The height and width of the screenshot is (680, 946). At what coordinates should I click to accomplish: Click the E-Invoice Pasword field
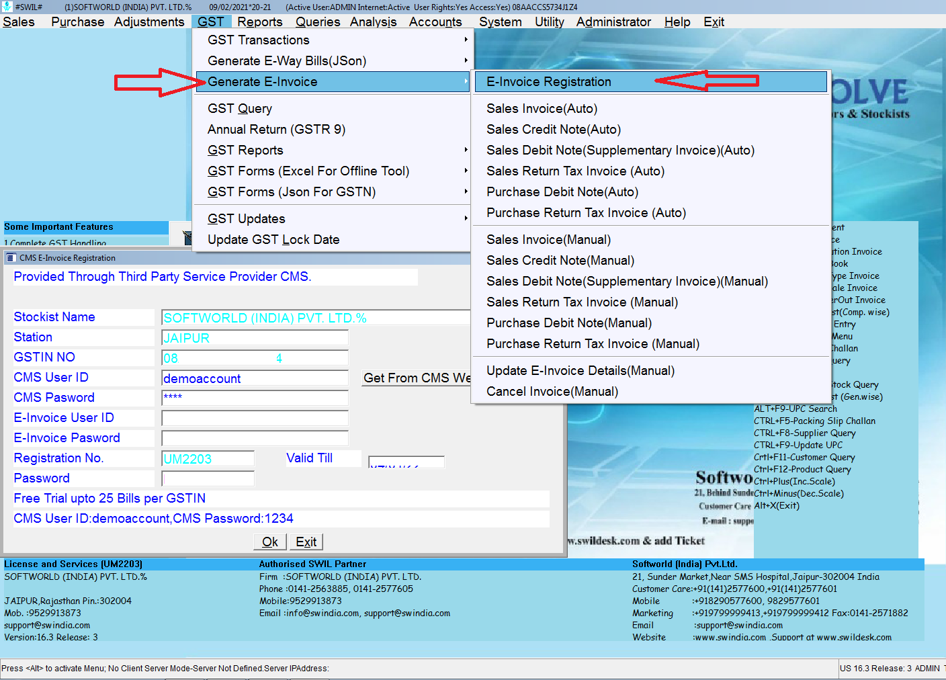tap(255, 439)
